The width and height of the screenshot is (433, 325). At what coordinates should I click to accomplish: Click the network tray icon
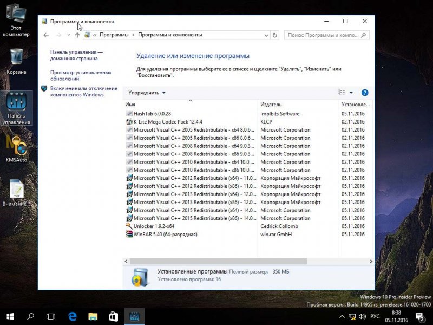click(352, 317)
